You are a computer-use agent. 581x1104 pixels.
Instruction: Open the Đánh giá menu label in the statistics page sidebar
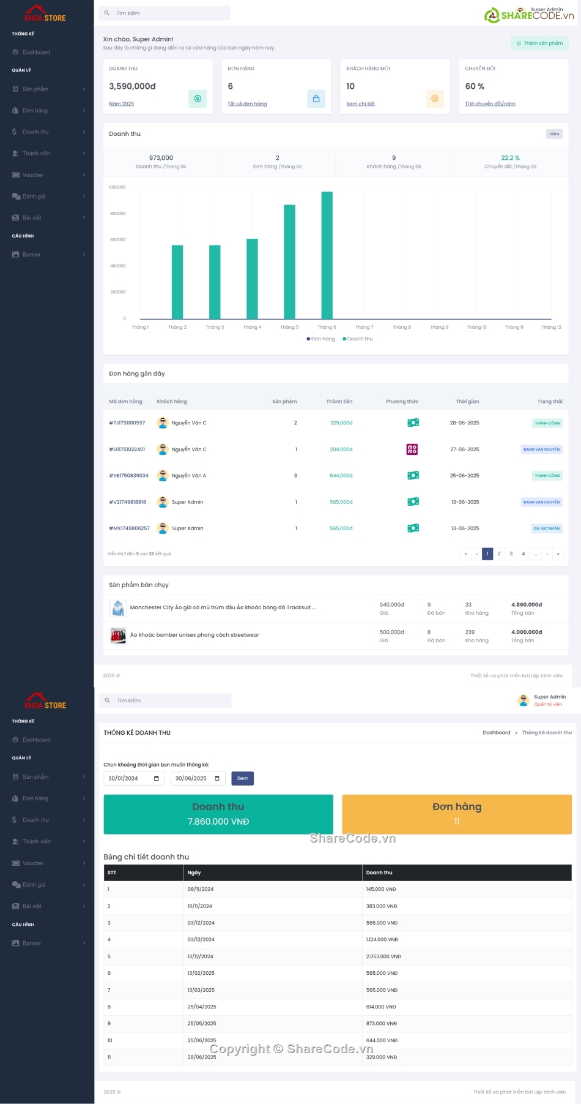[x=34, y=885]
